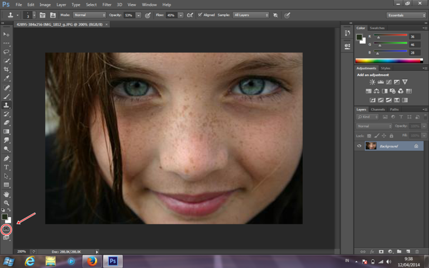Select the Hand tool
Screen dimensions: 429x268
coord(7,194)
